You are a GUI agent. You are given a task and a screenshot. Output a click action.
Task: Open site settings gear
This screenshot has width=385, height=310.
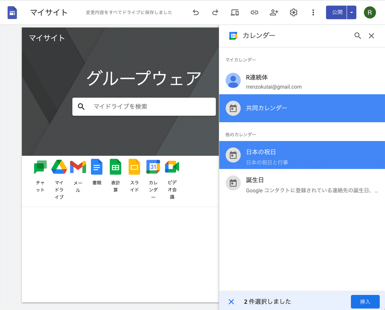[294, 13]
